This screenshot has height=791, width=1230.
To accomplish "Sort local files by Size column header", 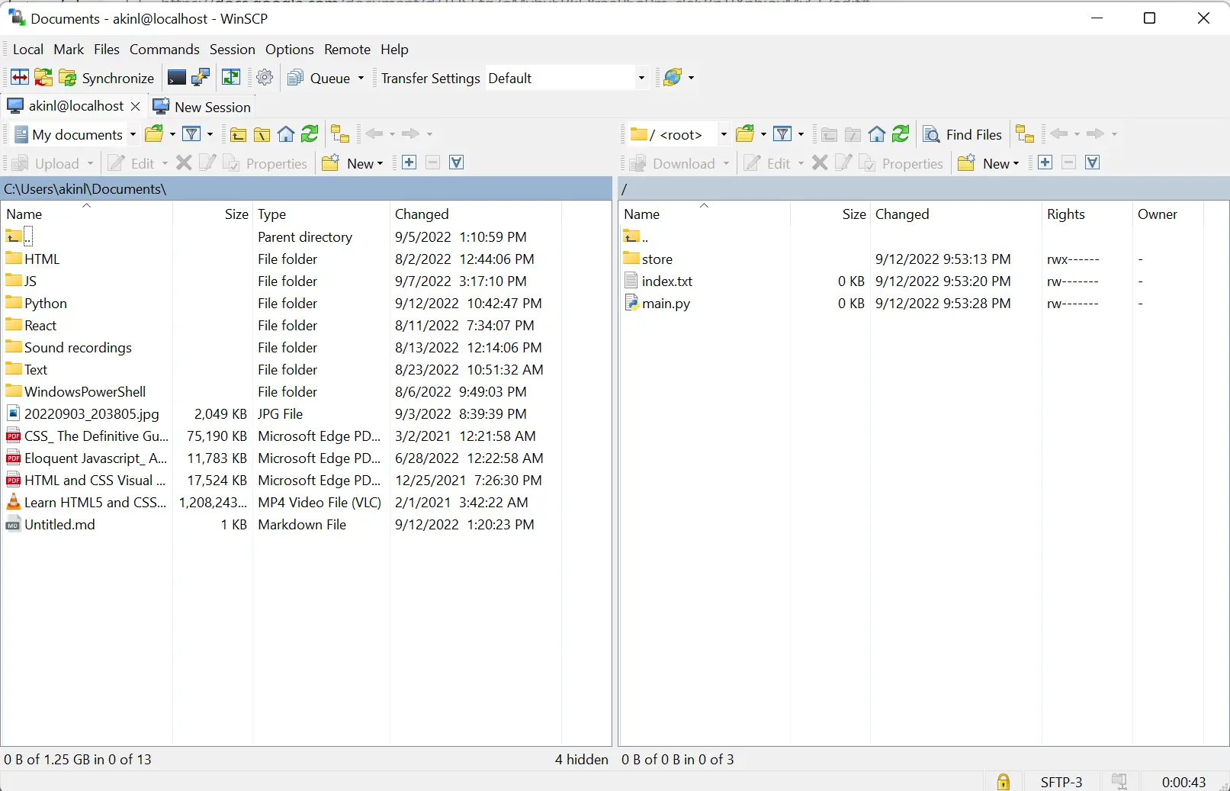I will tap(213, 214).
